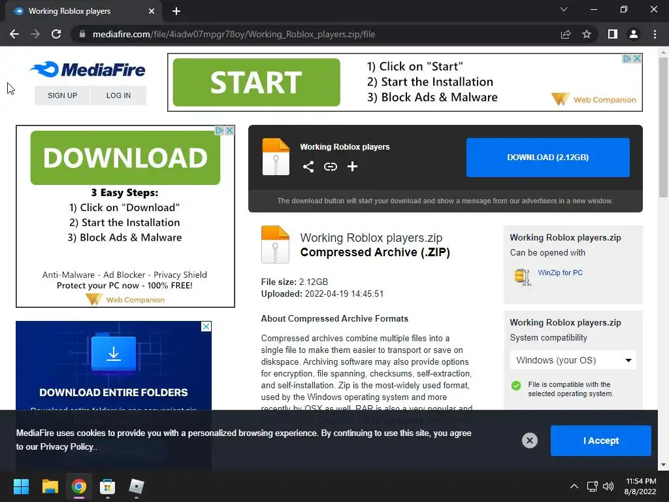The width and height of the screenshot is (669, 502).
Task: Close the Working Roblox players tab
Action: (152, 11)
